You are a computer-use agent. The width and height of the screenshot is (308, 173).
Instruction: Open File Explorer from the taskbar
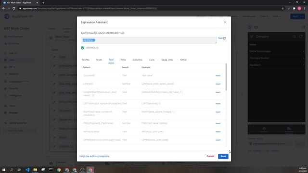pyautogui.click(x=35, y=170)
